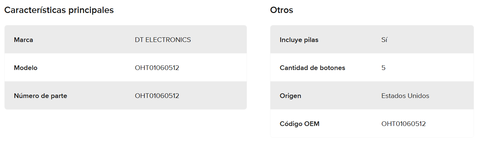Click the word ELECTRONICS in the brand value
The height and width of the screenshot is (142, 477).
coord(168,40)
